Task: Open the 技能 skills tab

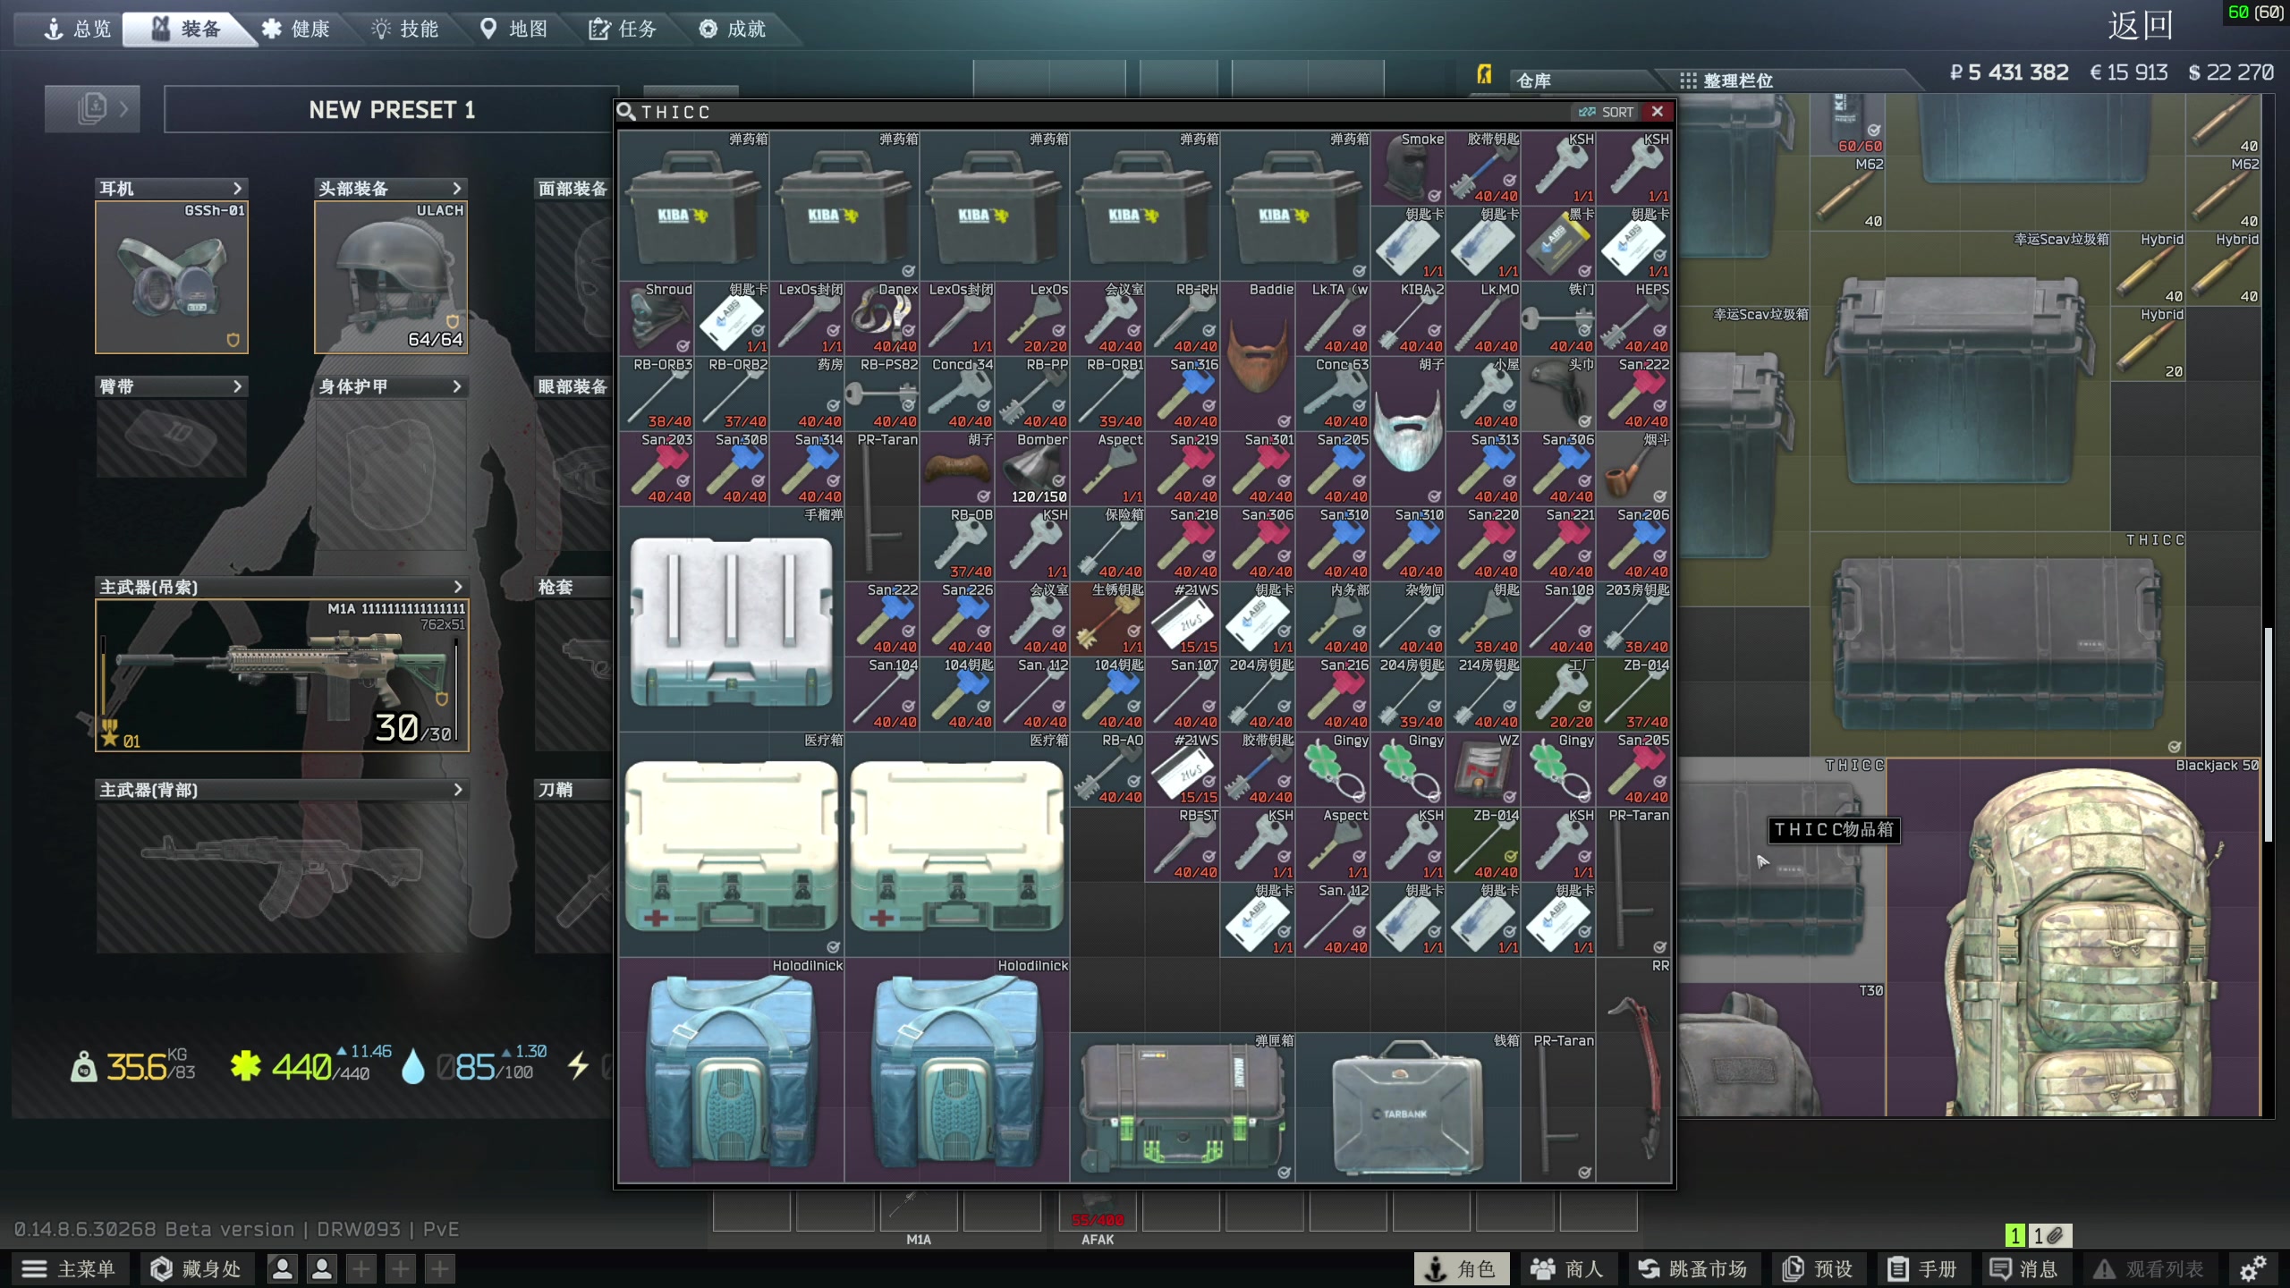Action: pyautogui.click(x=405, y=29)
